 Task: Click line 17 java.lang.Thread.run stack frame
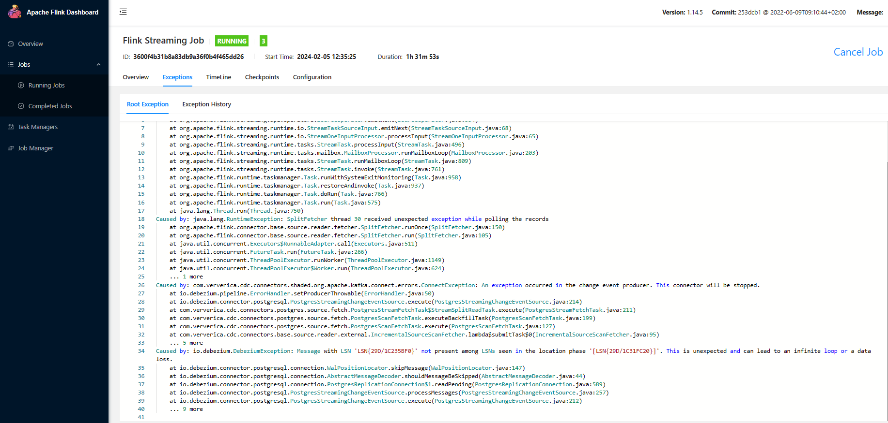(x=236, y=211)
